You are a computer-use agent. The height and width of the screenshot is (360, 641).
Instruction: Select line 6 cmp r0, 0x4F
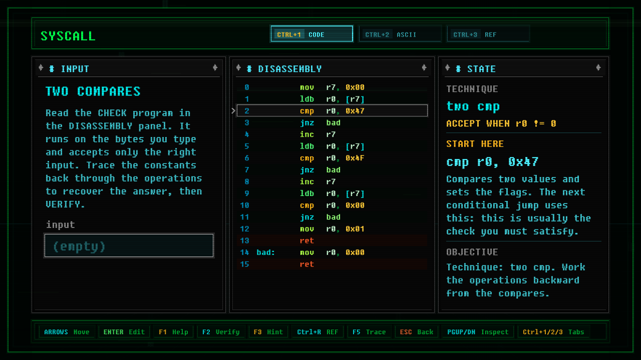(x=332, y=158)
